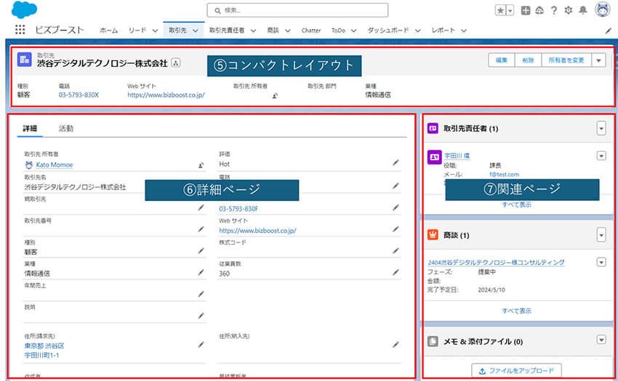Click the guidance center cloud icon
Screen dimensions: 618x381
[x=539, y=11]
